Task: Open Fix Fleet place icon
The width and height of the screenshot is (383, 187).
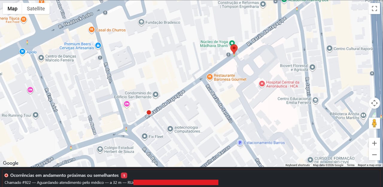Action: pos(145,136)
